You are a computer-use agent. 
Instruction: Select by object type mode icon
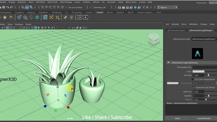[x=27, y=7]
